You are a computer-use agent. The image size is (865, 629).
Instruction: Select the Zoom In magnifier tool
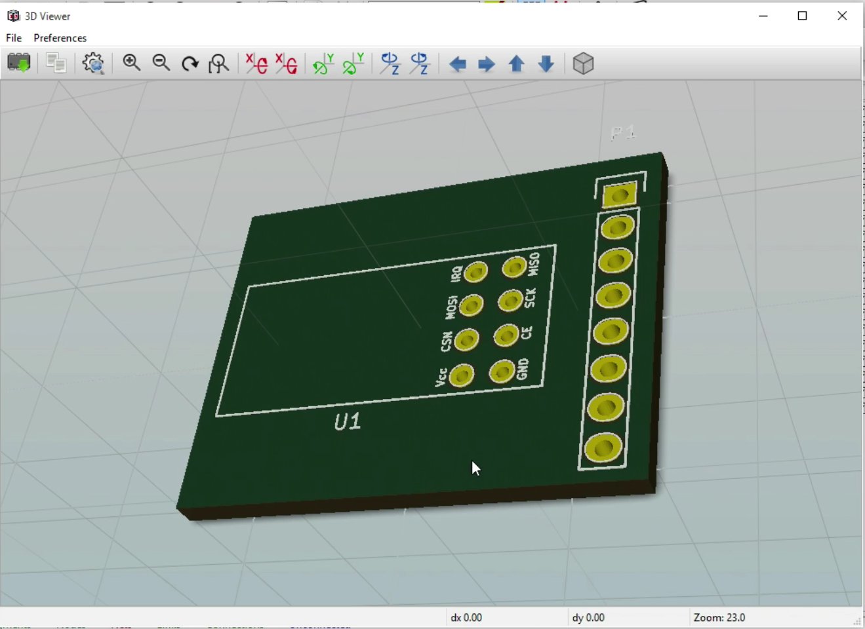pos(131,63)
